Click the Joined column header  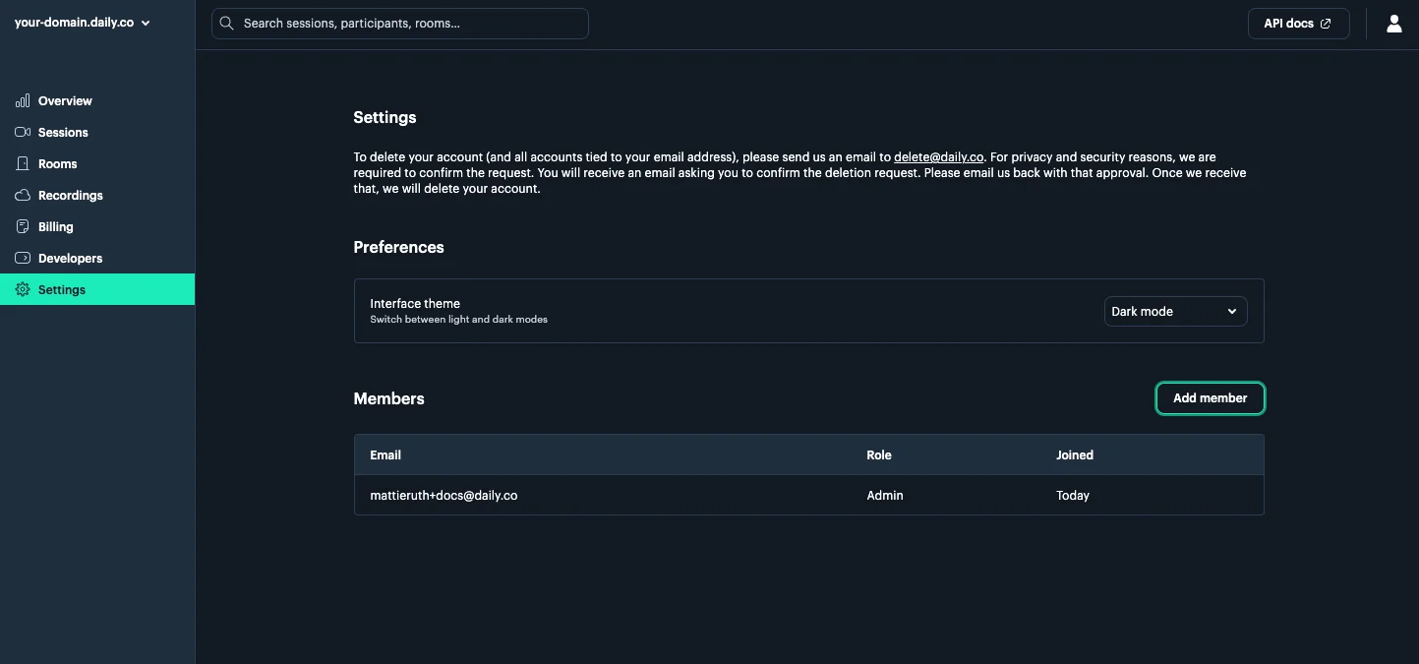[x=1075, y=455]
